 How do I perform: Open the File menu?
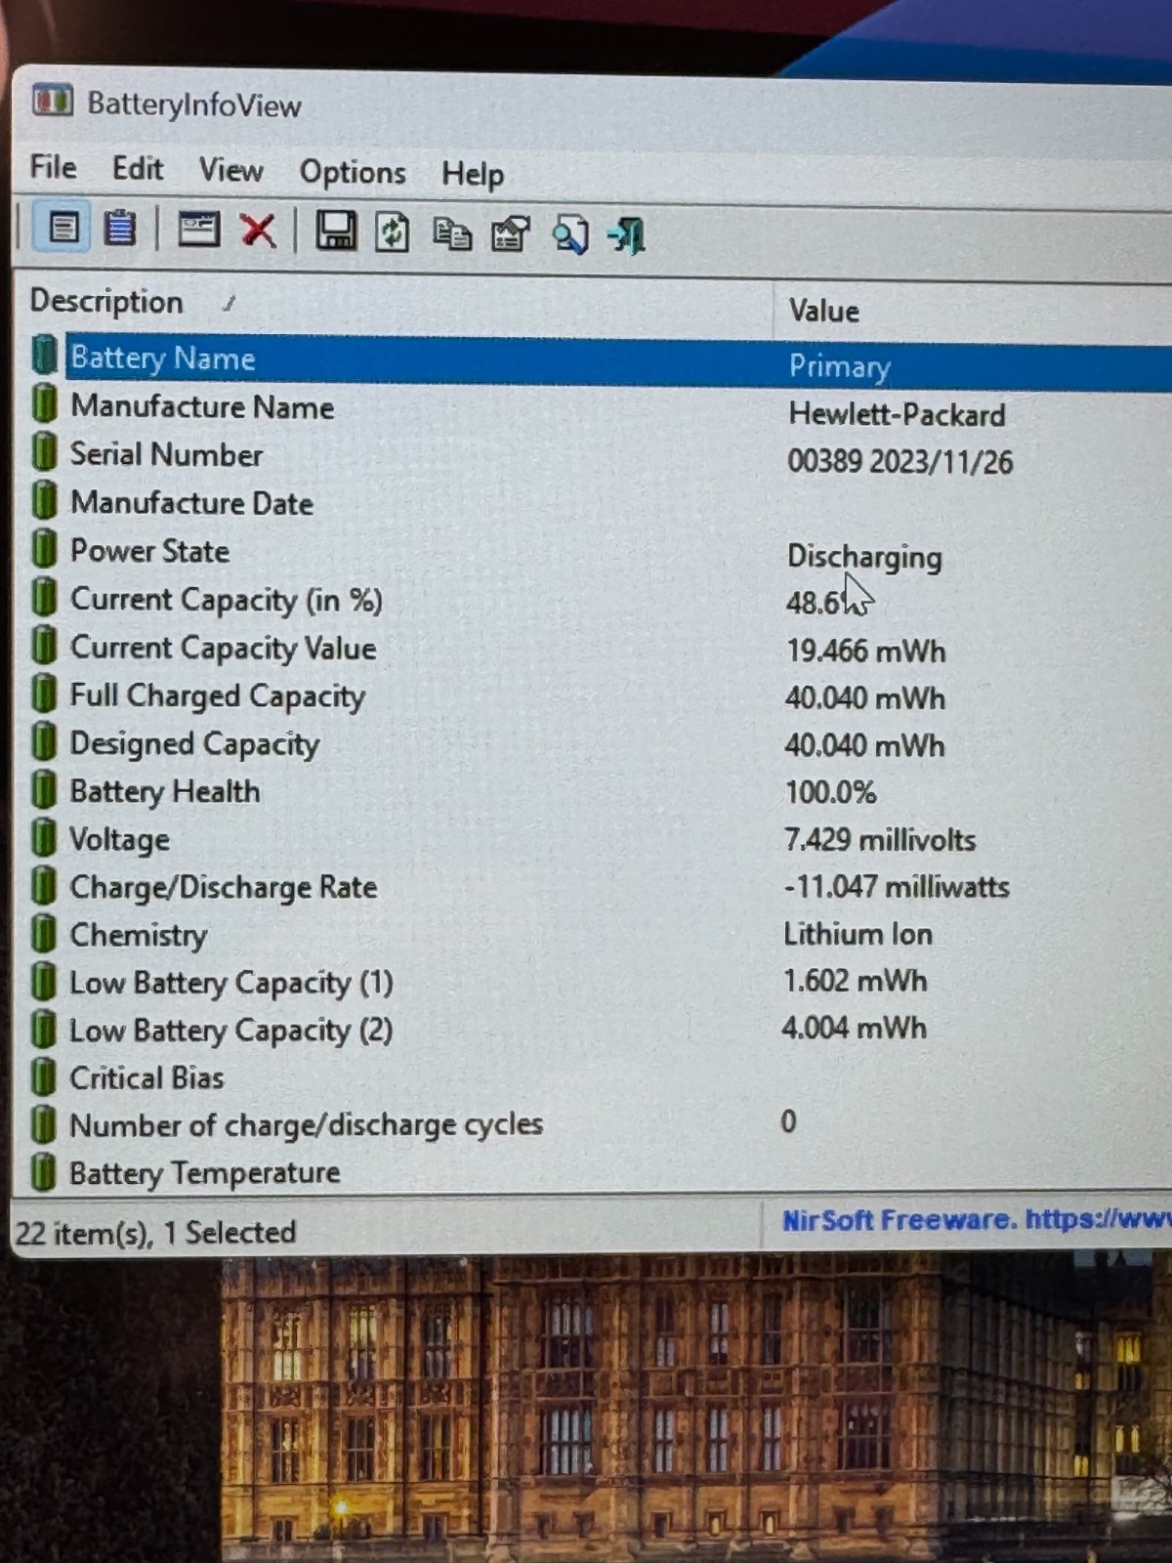click(53, 167)
